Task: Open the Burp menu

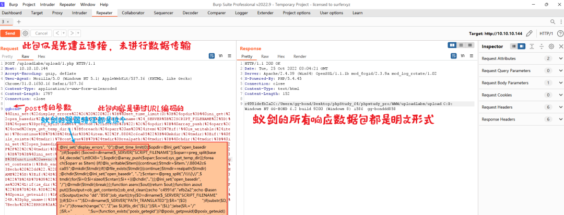Action: click(x=13, y=5)
